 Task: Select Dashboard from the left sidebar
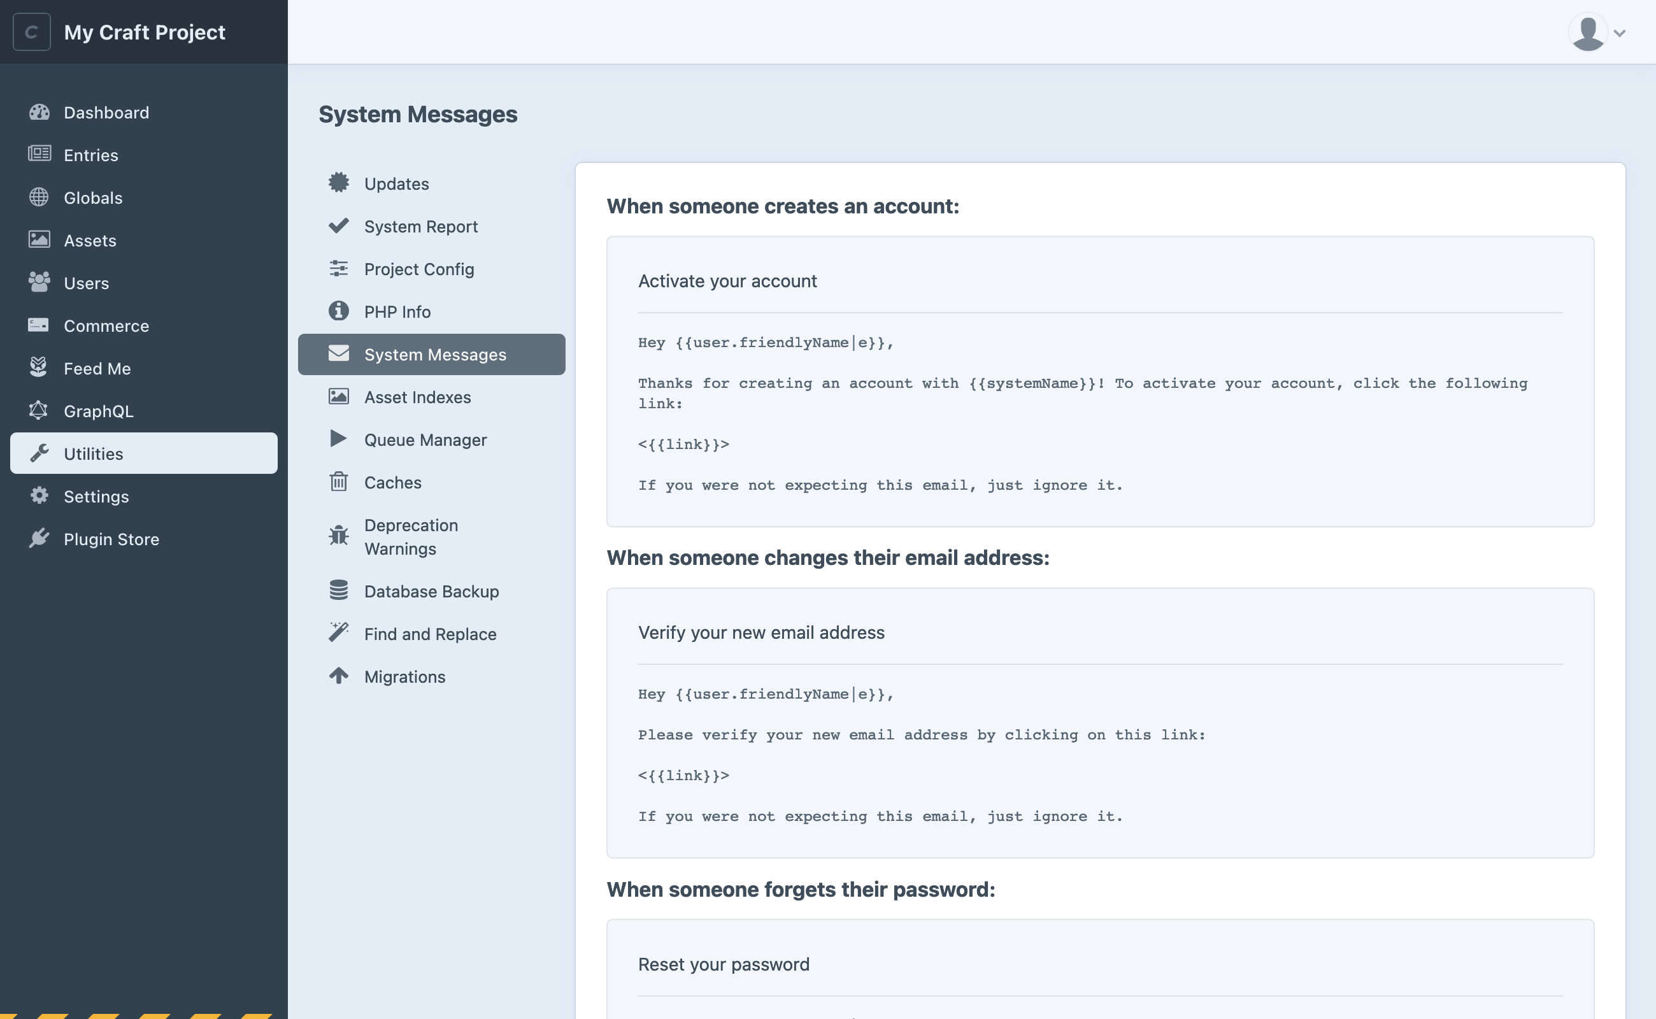pyautogui.click(x=105, y=111)
